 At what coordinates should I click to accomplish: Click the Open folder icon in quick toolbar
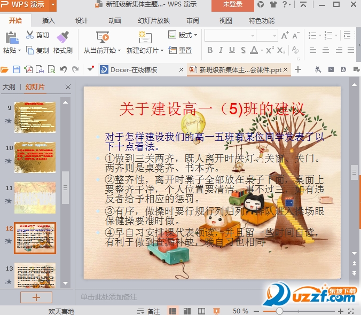click(4, 69)
